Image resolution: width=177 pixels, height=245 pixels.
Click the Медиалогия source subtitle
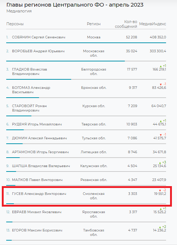[19, 11]
